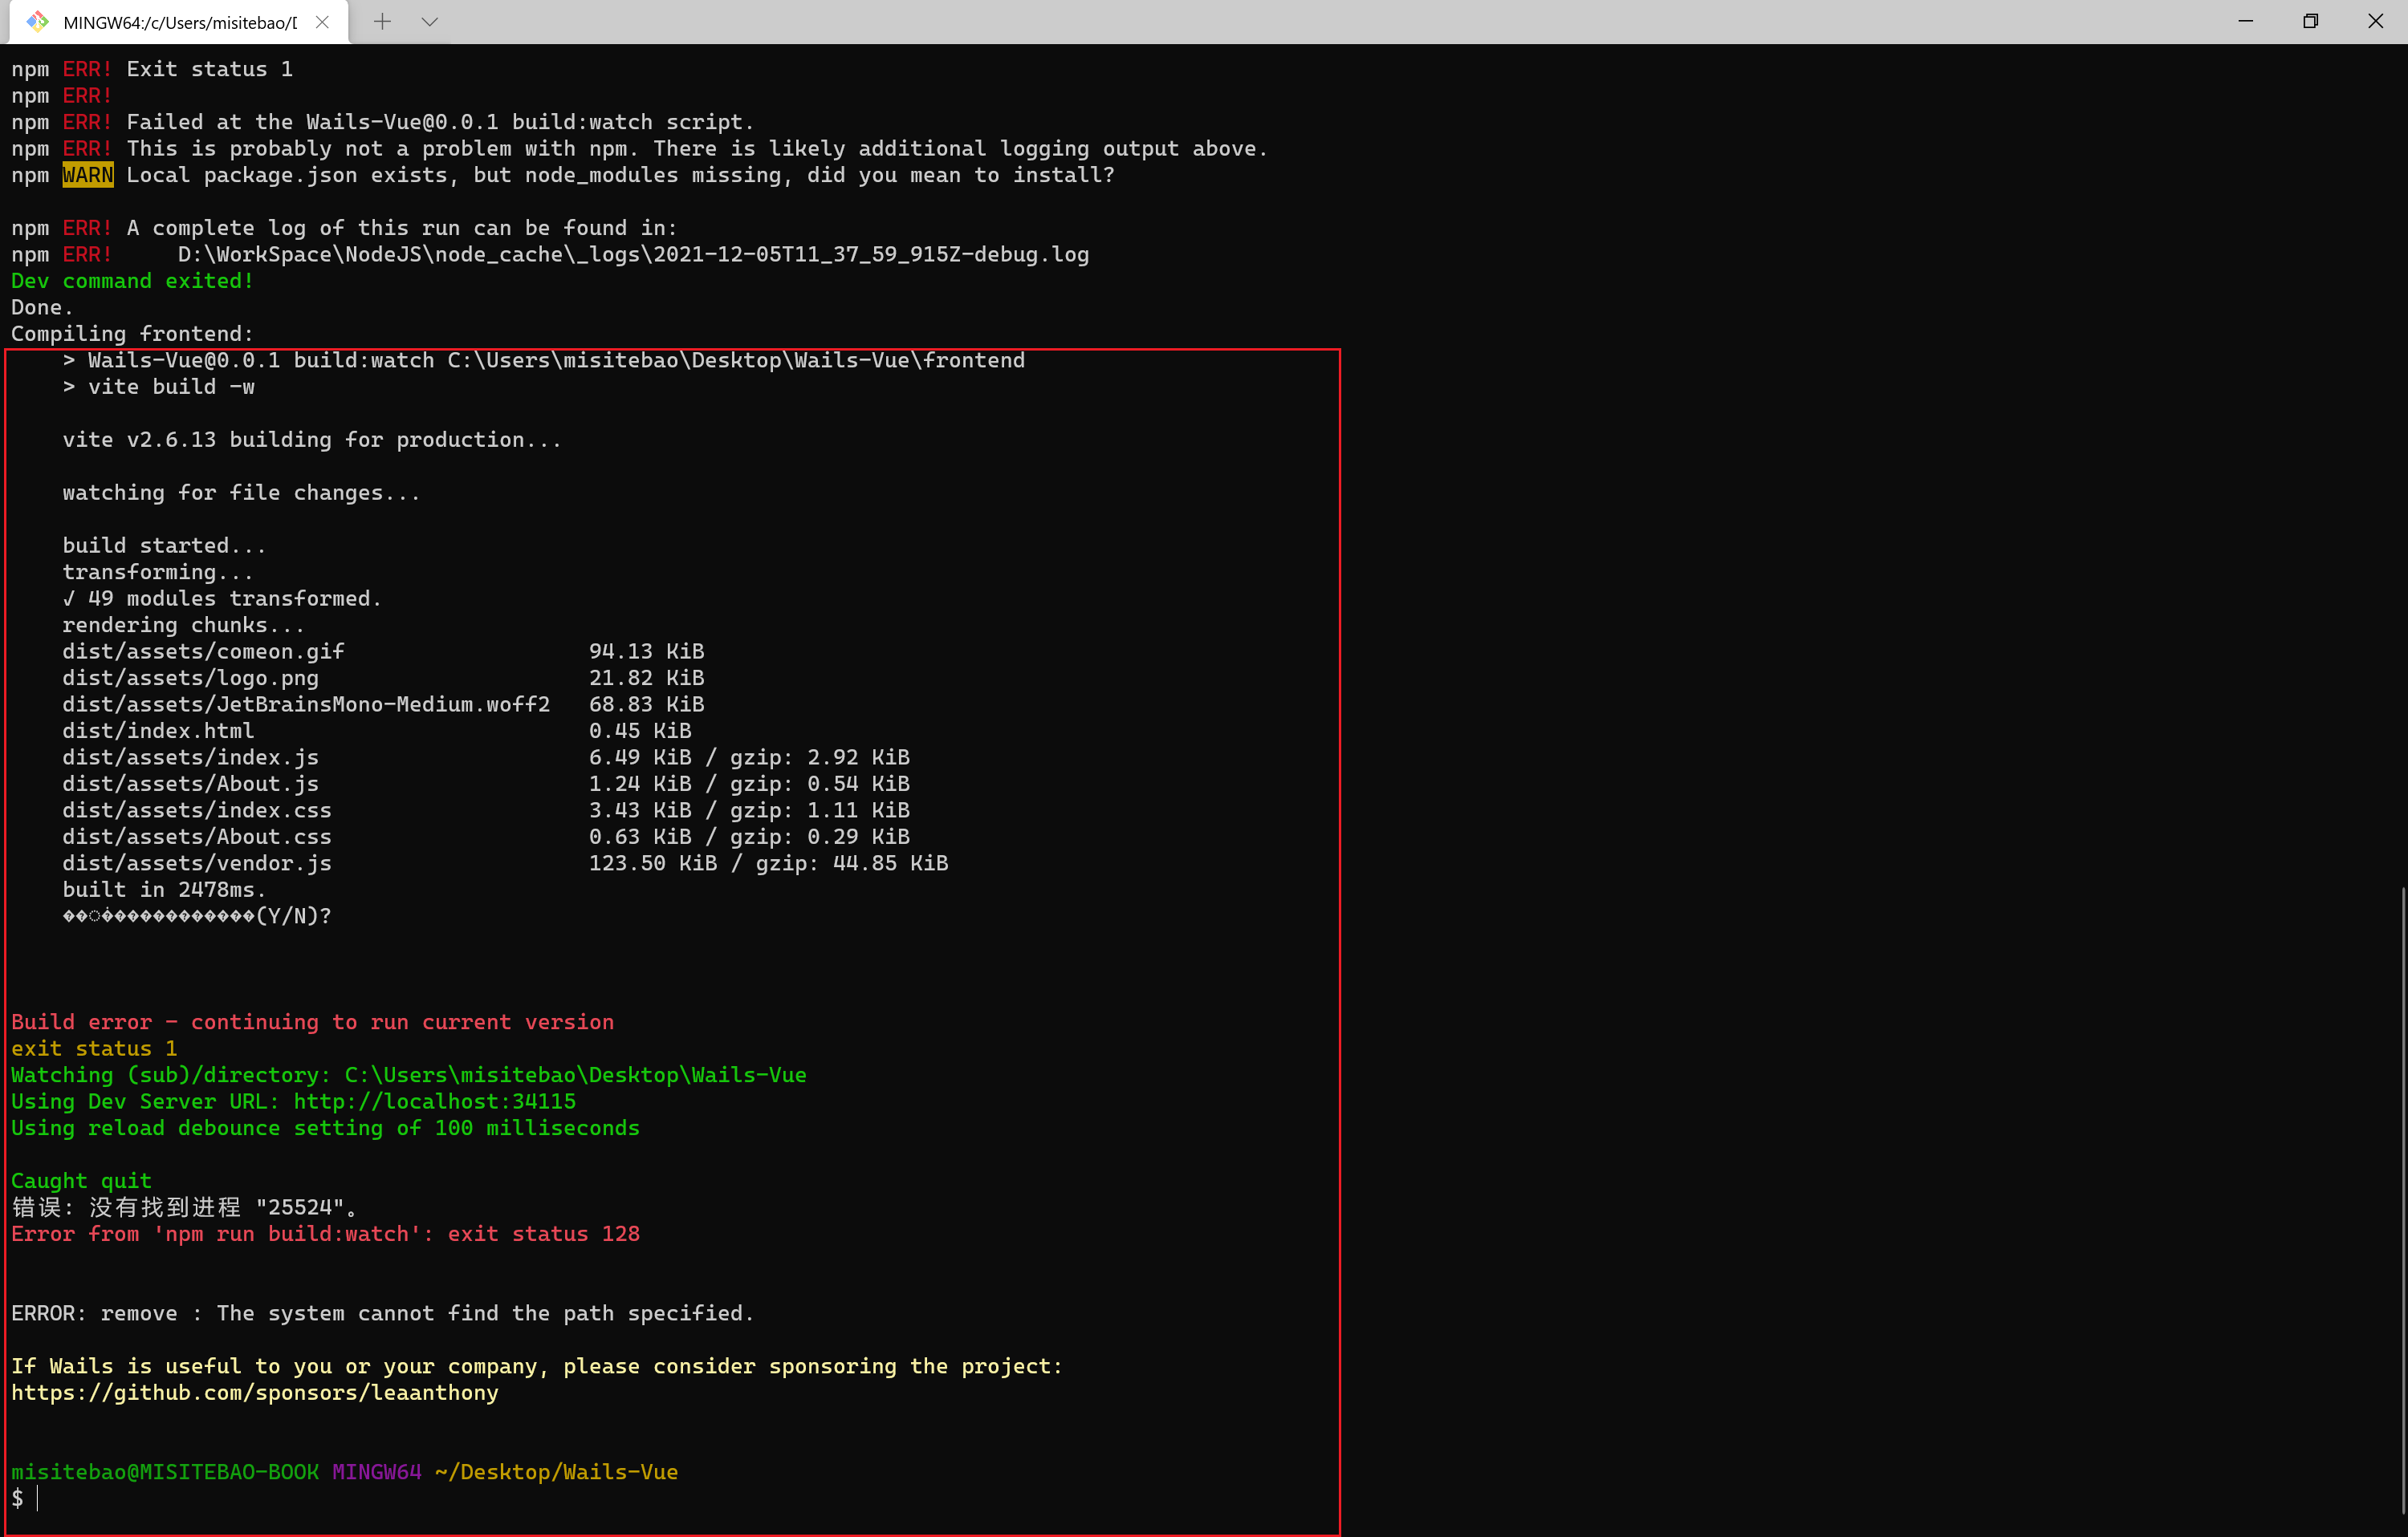The height and width of the screenshot is (1537, 2408).
Task: Click the WARN highlighted badge in npm output
Action: 87,174
